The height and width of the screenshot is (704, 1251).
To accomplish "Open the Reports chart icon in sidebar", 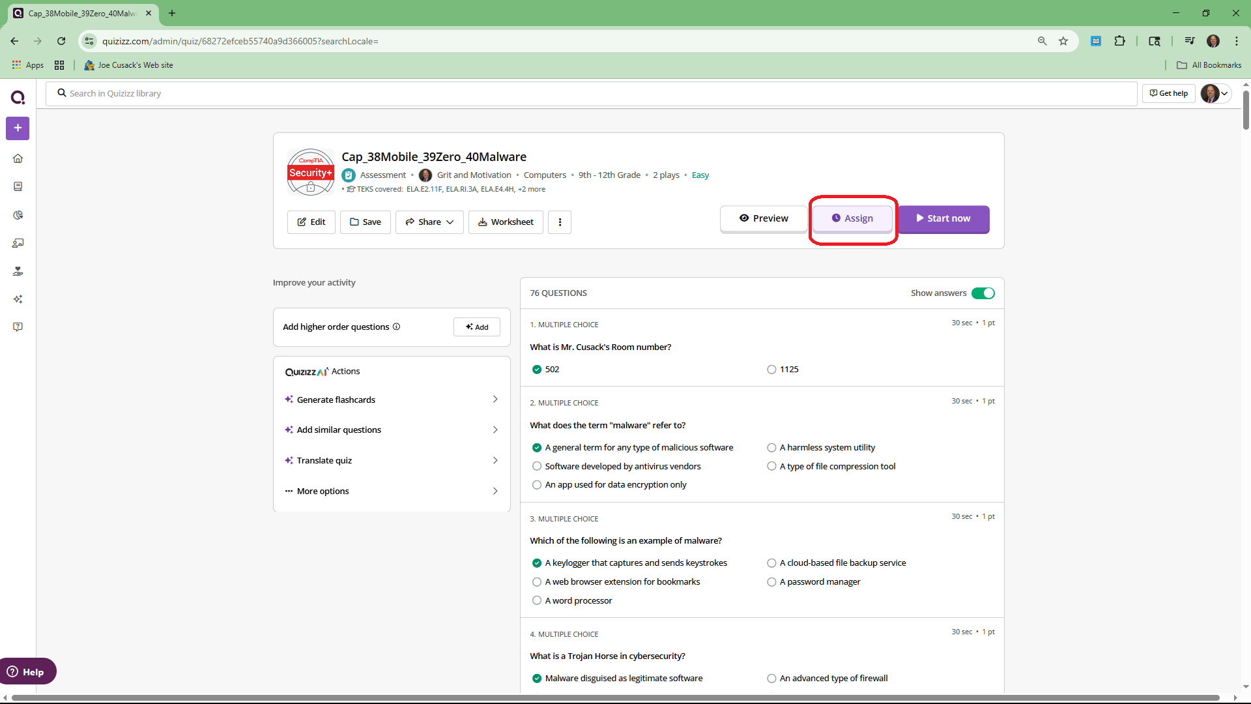I will [18, 215].
